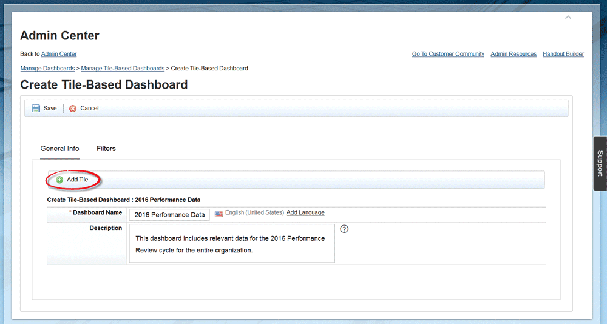Navigate to Manage Tile-Based Dashboards breadcrumb
Image resolution: width=607 pixels, height=324 pixels.
point(123,69)
